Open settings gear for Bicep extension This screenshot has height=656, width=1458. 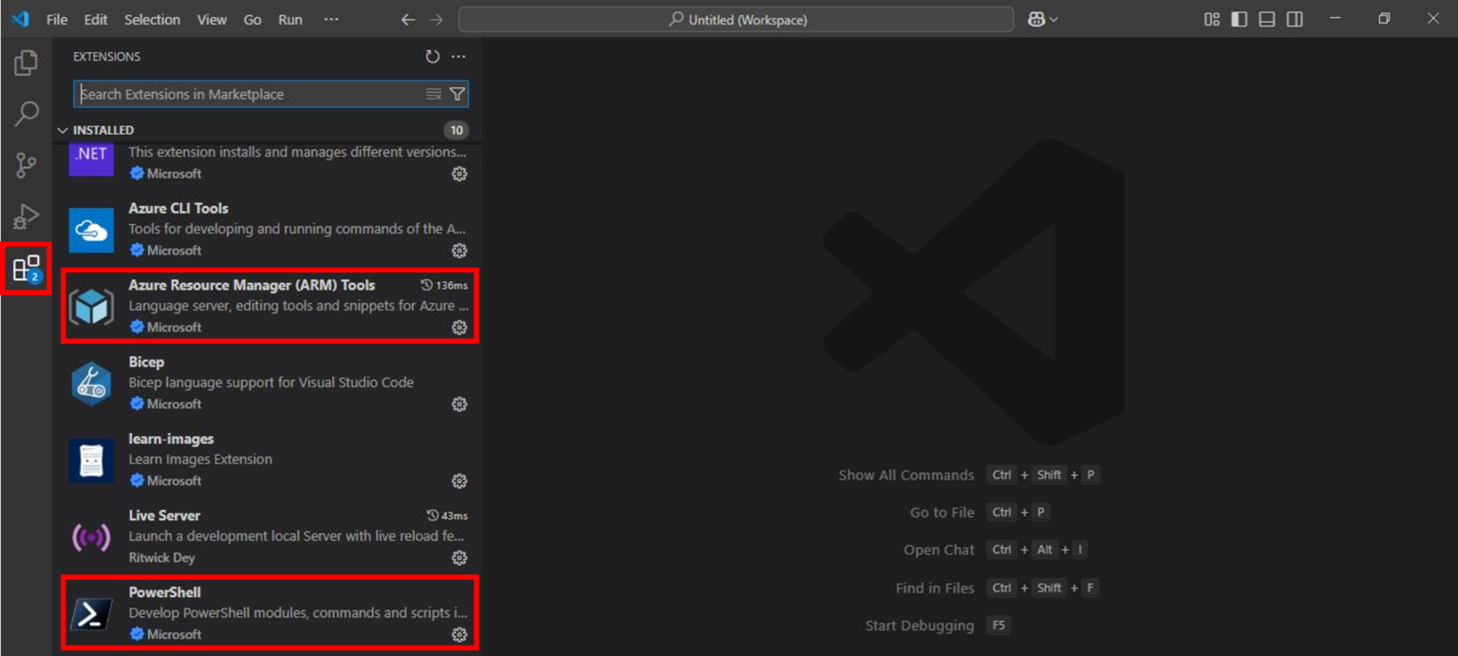pos(459,404)
